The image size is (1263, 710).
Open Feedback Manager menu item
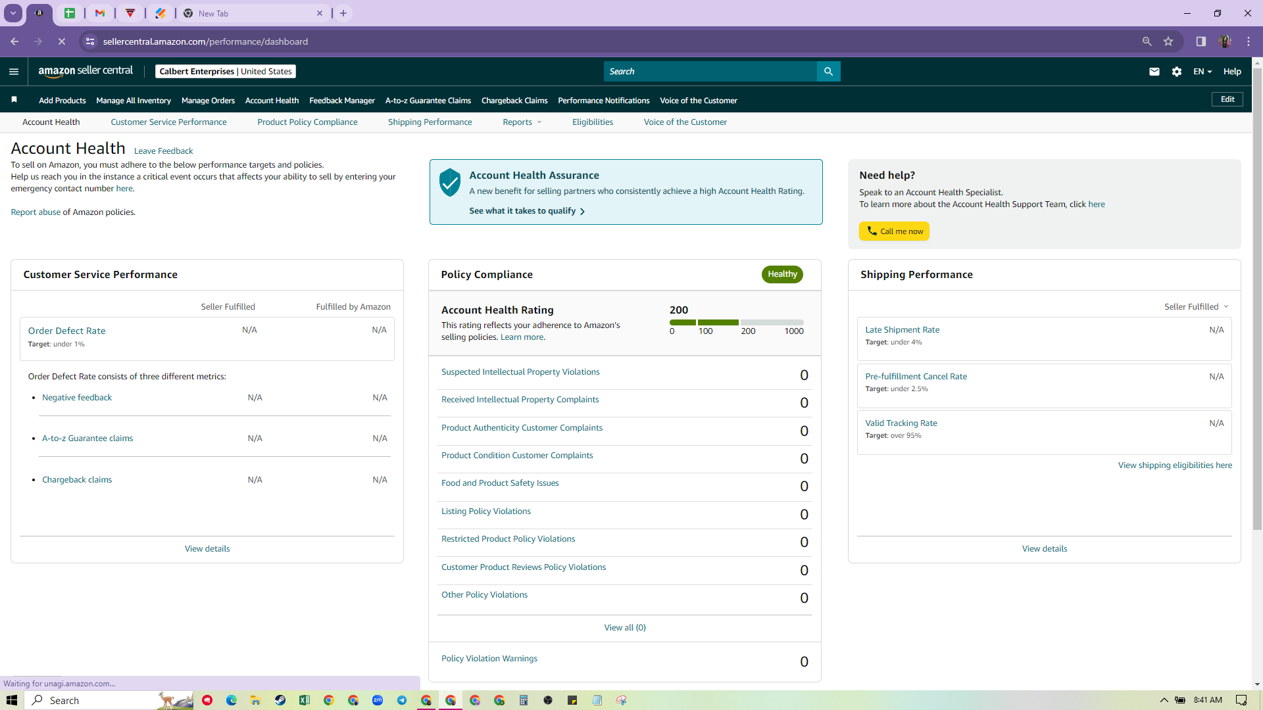click(x=342, y=101)
